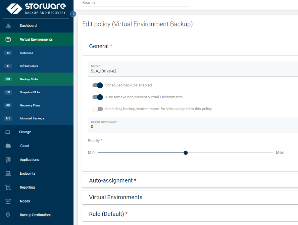The height and width of the screenshot is (225, 298).
Task: Open Virtual Environments menu section
Action: tap(36, 39)
